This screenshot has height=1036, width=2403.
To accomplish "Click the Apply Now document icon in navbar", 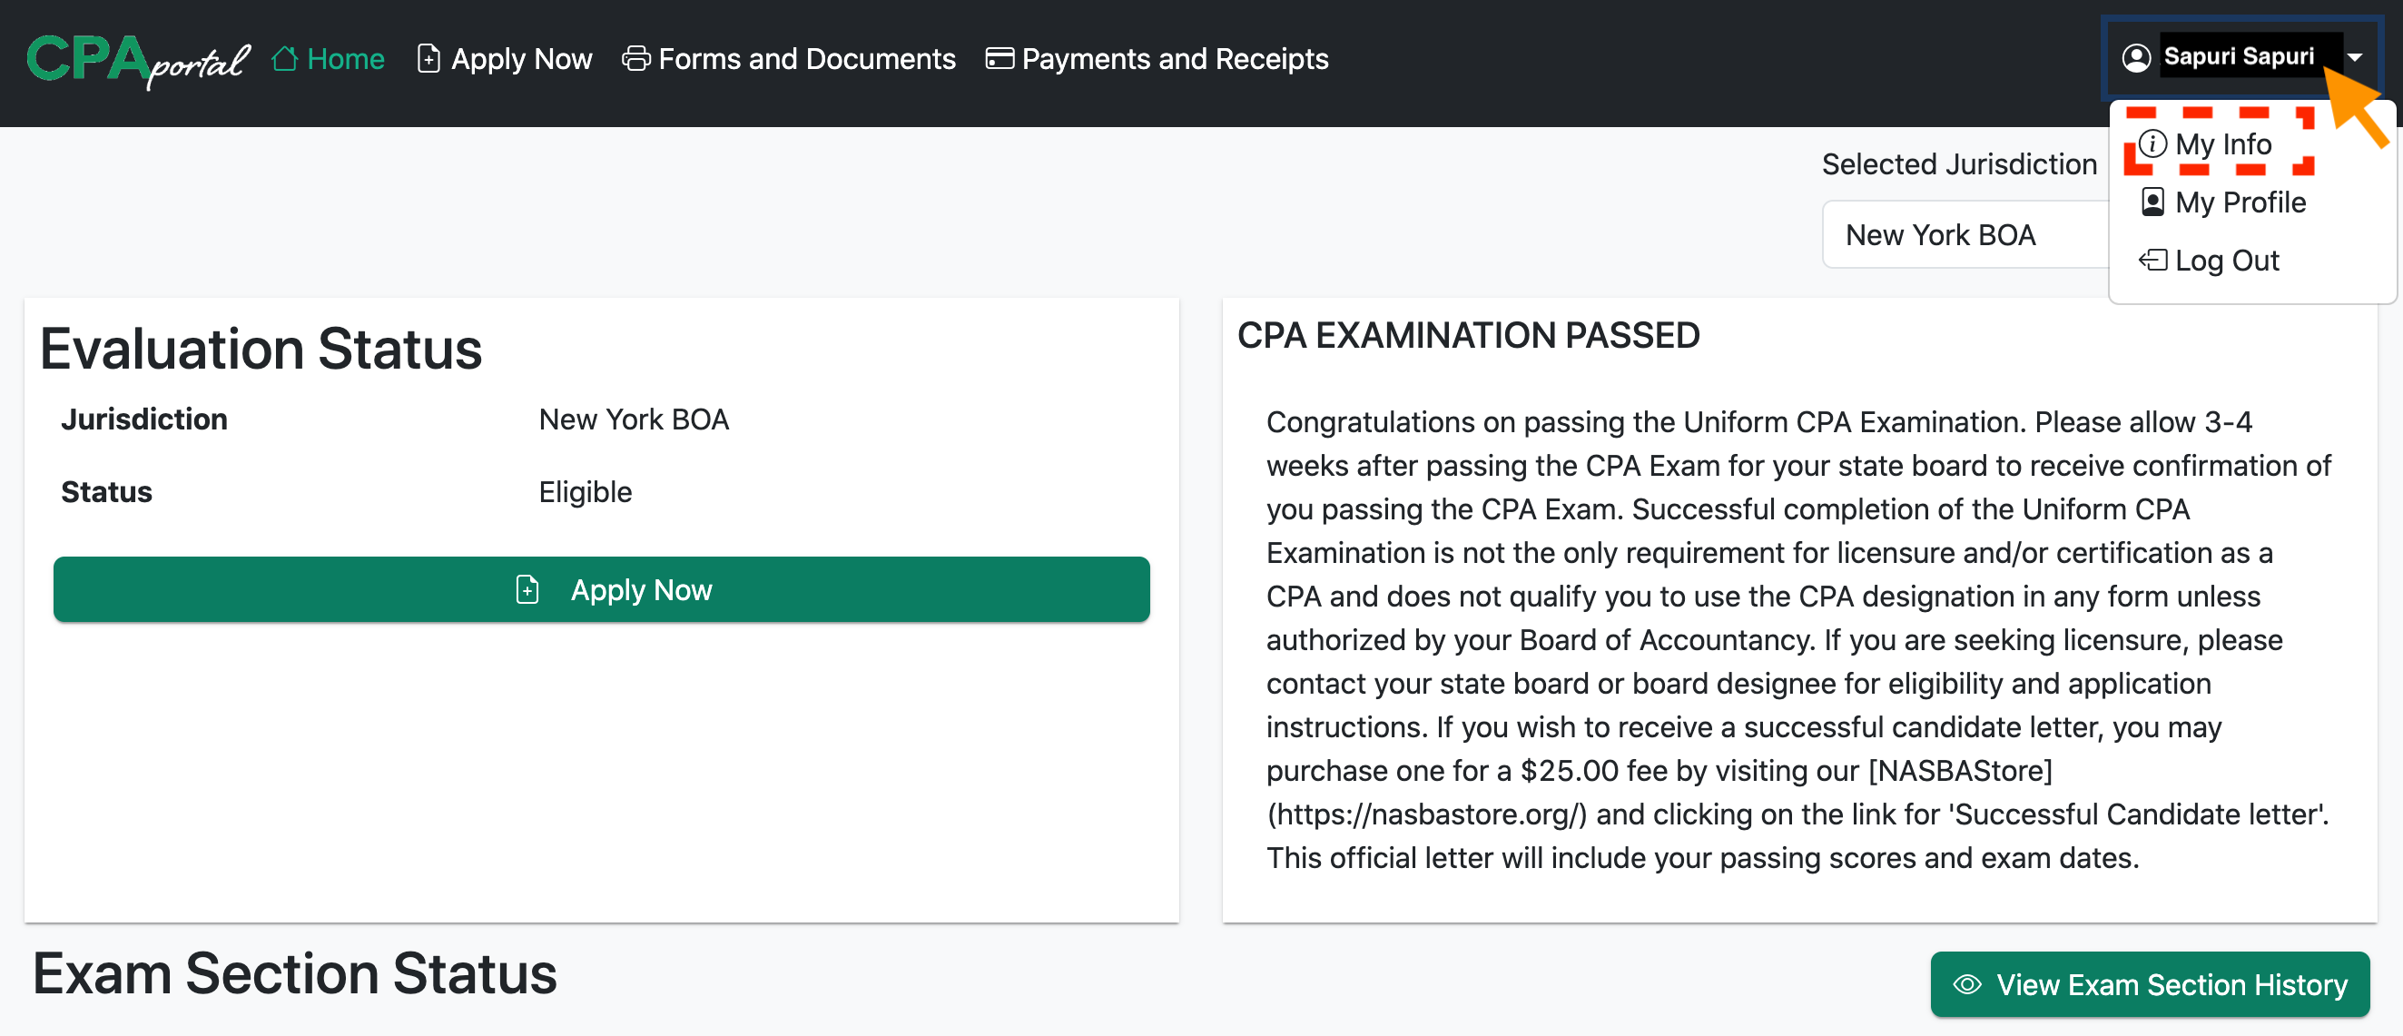I will click(428, 59).
